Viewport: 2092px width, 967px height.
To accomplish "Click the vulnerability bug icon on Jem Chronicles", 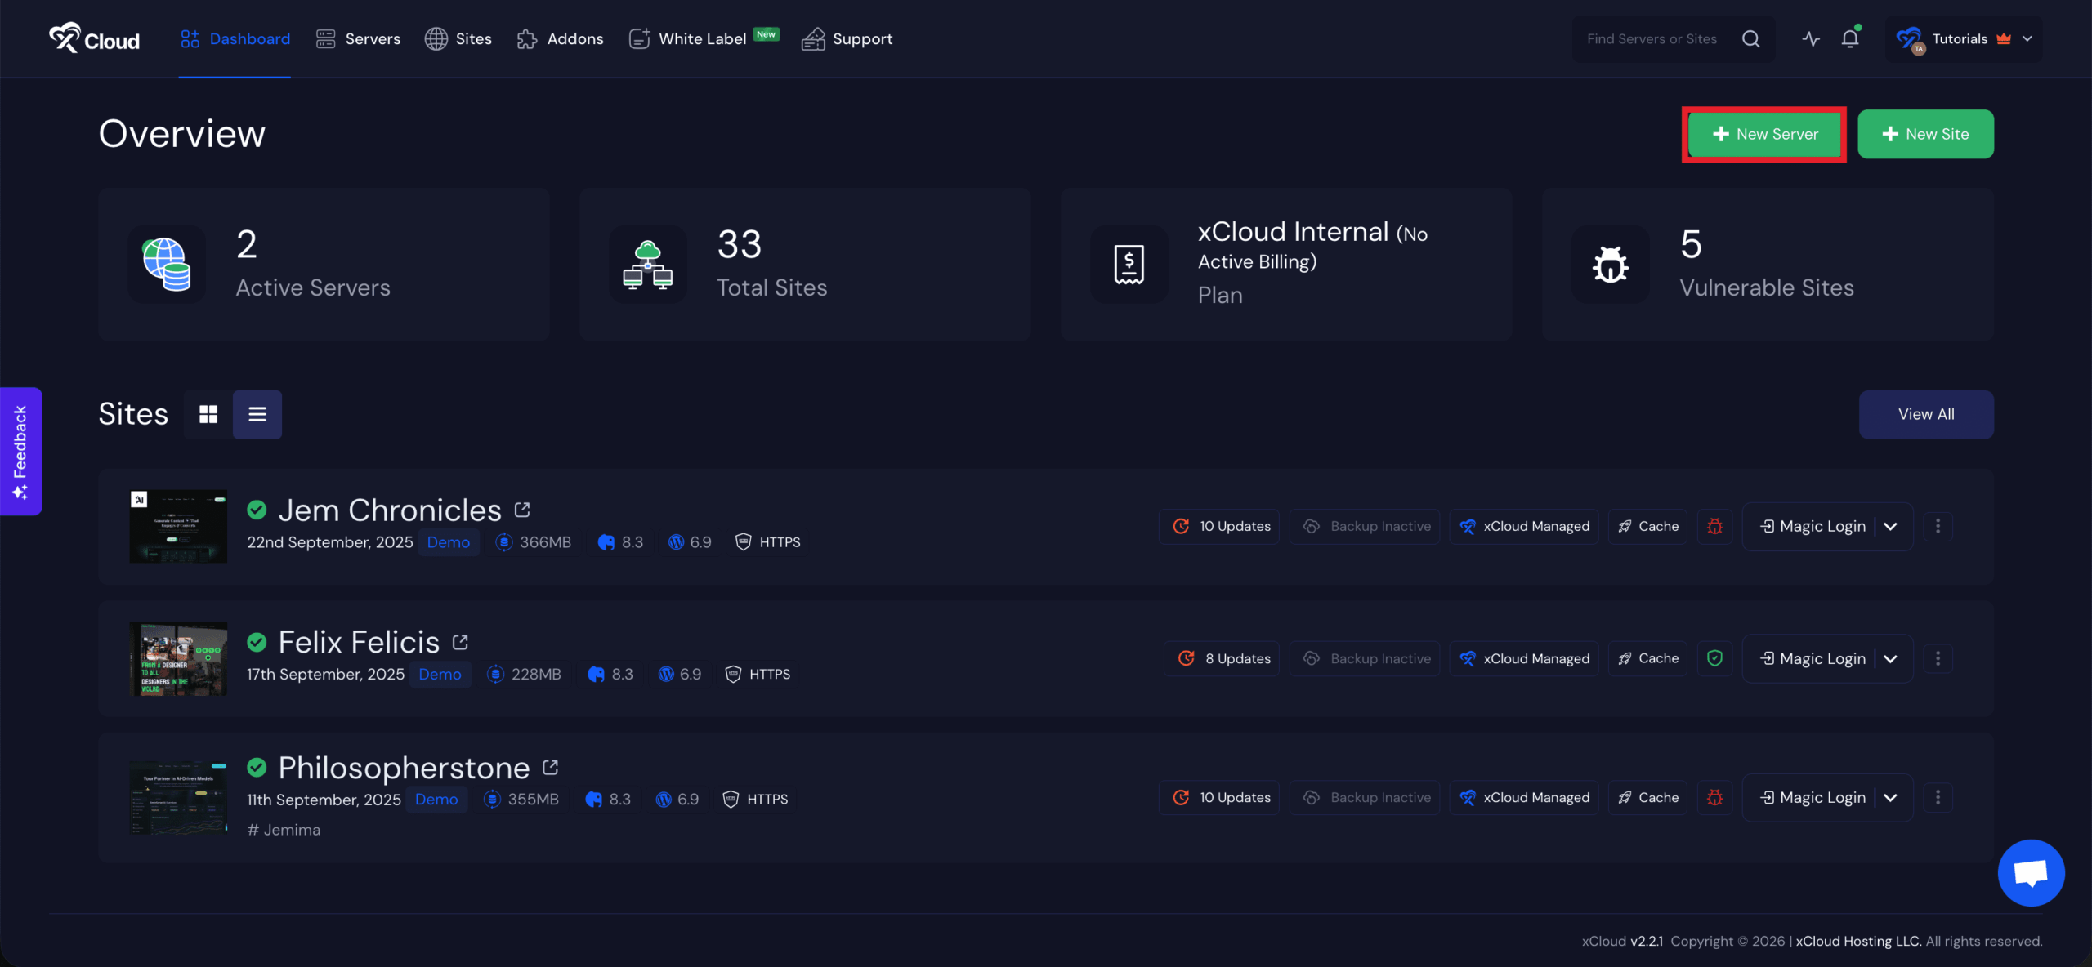I will [1714, 526].
